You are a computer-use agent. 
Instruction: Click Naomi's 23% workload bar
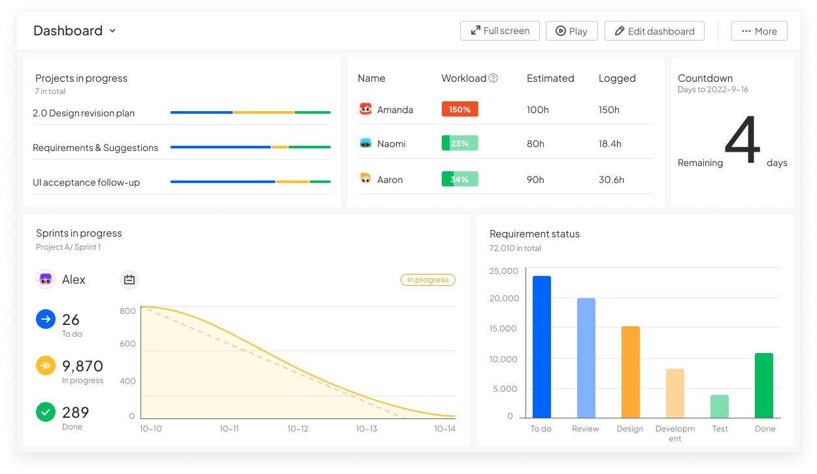pyautogui.click(x=460, y=143)
